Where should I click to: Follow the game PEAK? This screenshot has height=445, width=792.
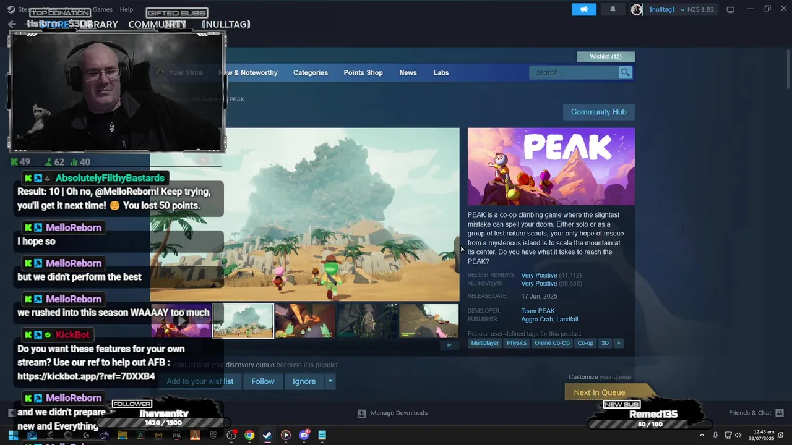(263, 381)
